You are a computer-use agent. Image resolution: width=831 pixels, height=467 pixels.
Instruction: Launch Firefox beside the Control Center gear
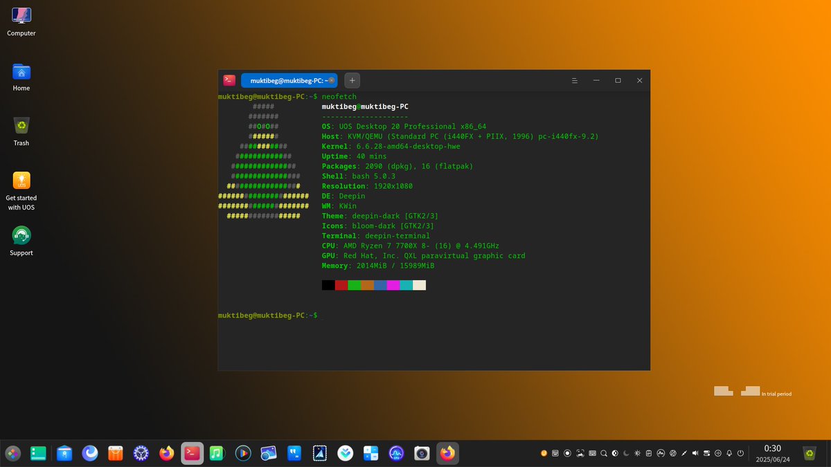167,453
